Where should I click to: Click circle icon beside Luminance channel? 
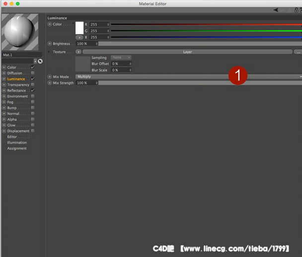pyautogui.click(x=4, y=79)
